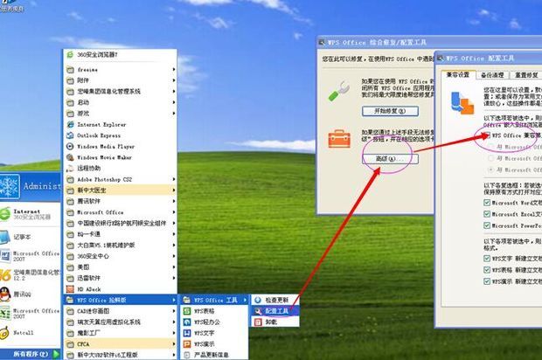Uncheck Microsoft PowerPoint checkbox

487,225
